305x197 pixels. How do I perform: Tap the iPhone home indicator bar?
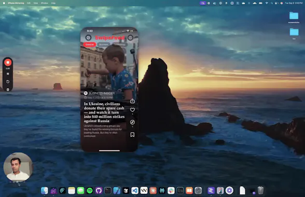coord(109,150)
